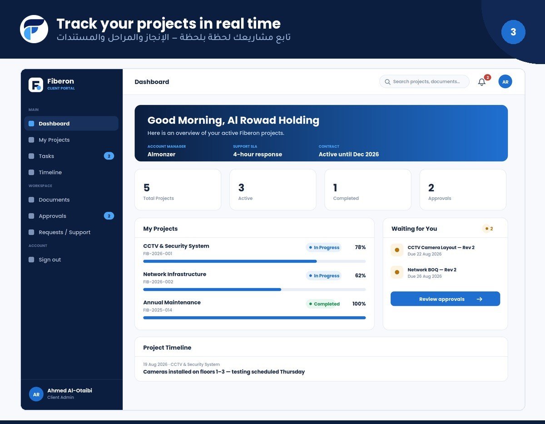Click the Approvals stat card
Image resolution: width=545 pixels, height=424 pixels.
(463, 190)
